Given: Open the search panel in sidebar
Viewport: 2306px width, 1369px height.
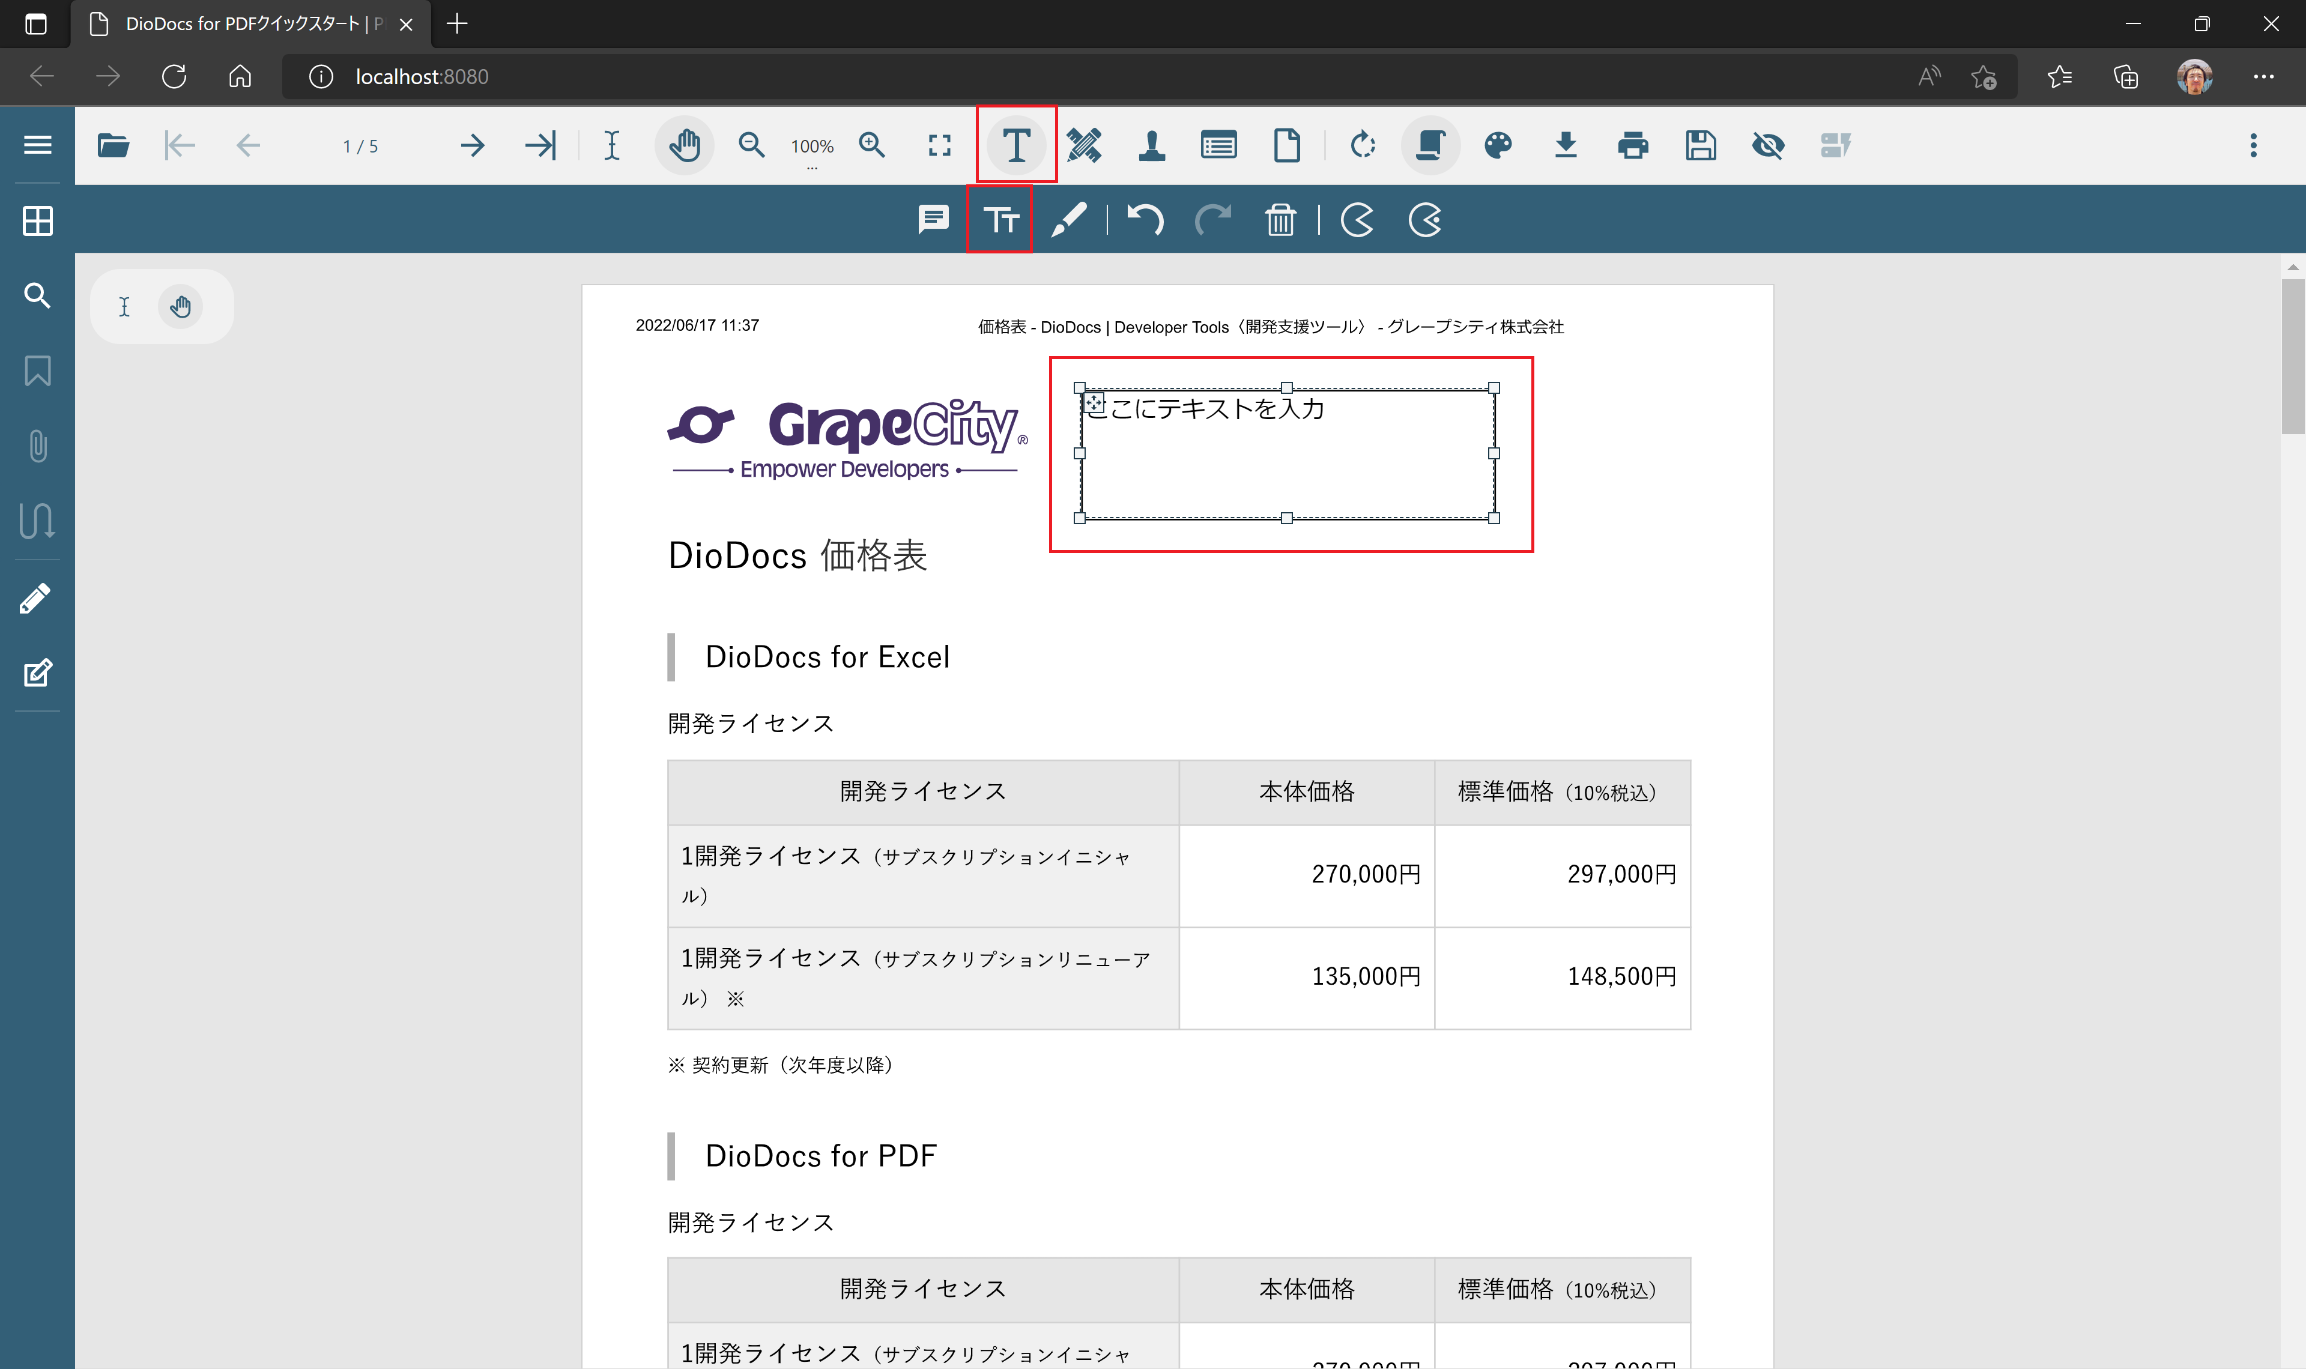Looking at the screenshot, I should (37, 295).
